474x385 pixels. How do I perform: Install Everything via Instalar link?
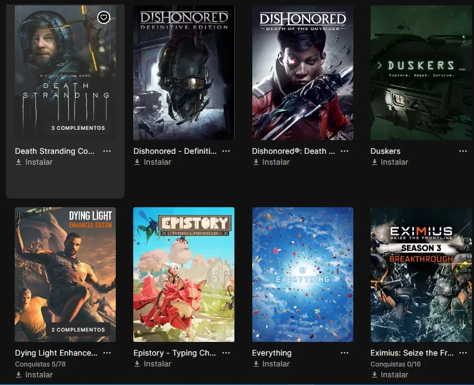point(276,364)
